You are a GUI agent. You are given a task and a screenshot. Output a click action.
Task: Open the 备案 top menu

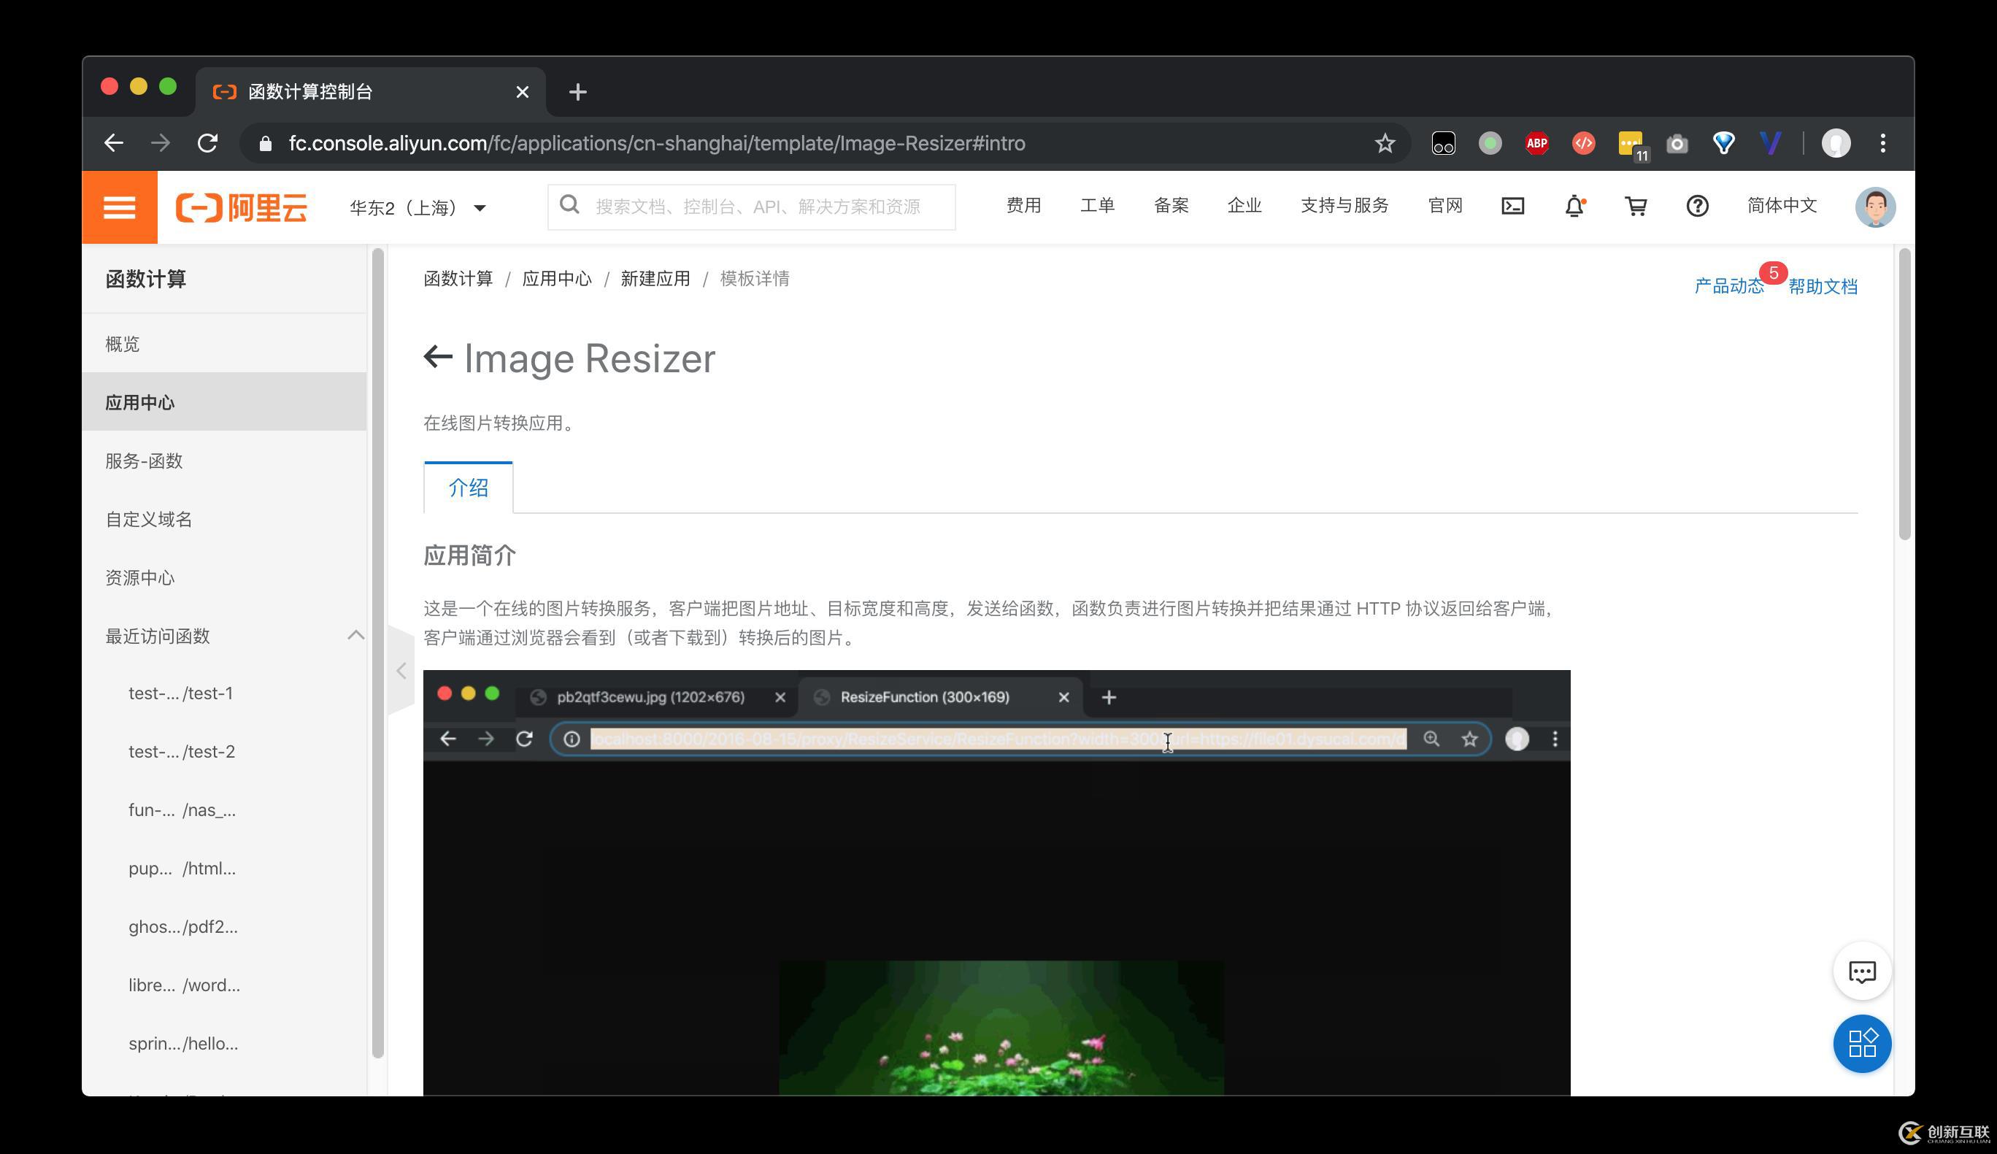[x=1171, y=206]
